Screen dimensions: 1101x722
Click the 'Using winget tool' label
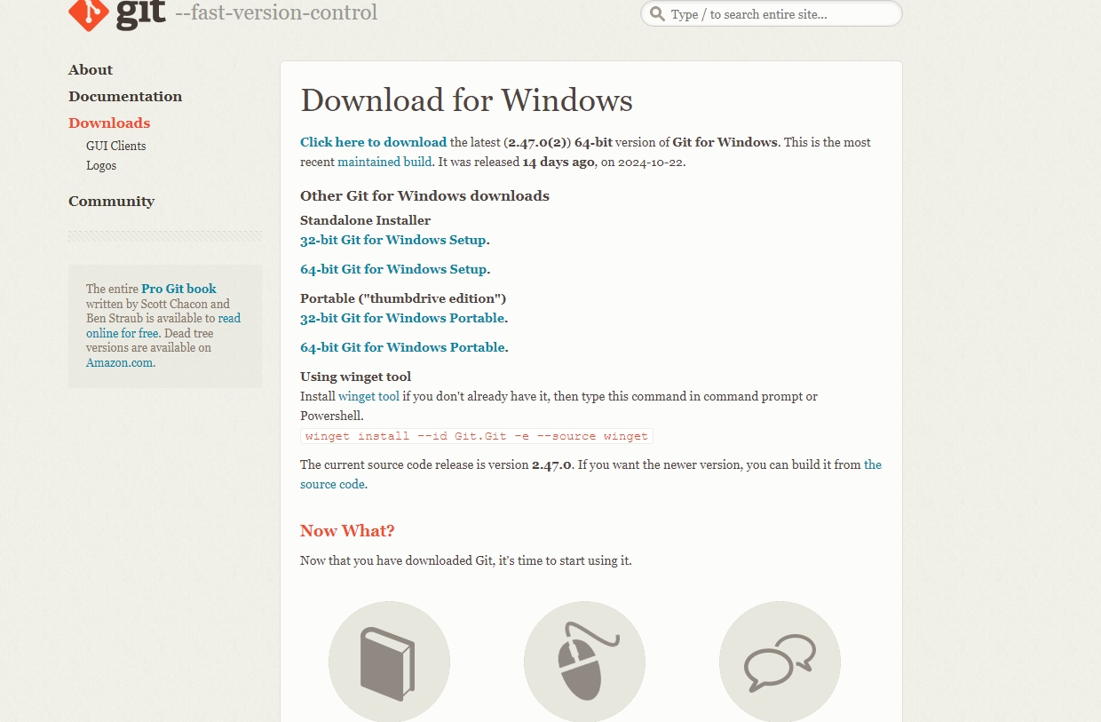(x=355, y=377)
